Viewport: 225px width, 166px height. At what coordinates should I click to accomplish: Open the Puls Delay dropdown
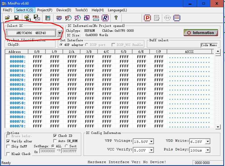pyautogui.click(x=208, y=150)
